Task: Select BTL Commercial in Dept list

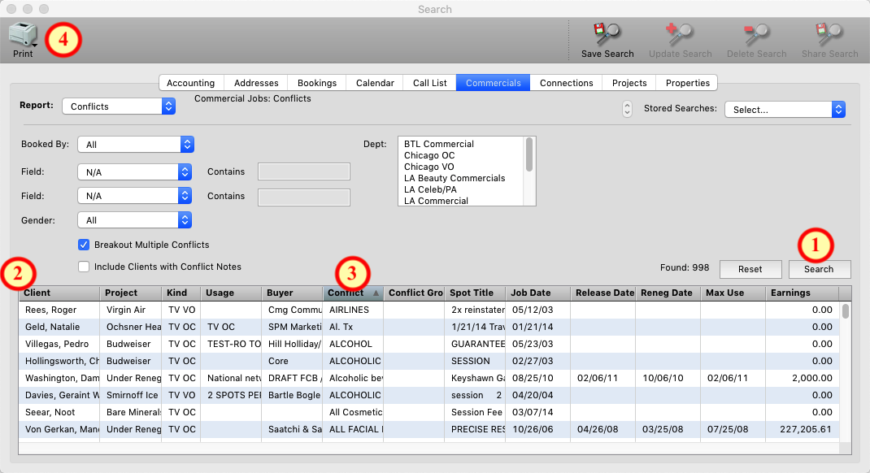Action: (439, 144)
